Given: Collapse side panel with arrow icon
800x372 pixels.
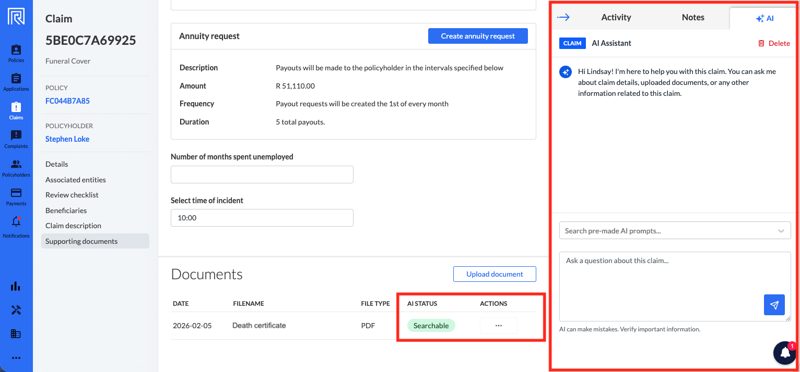Looking at the screenshot, I should pos(563,17).
